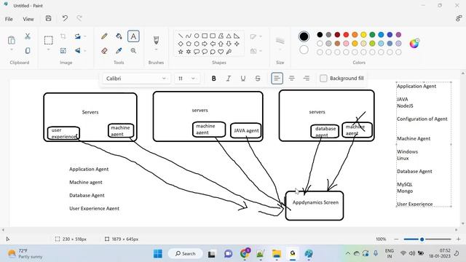The width and height of the screenshot is (466, 262).
Task: Select the Color picker eyedropper tool
Action: [119, 51]
